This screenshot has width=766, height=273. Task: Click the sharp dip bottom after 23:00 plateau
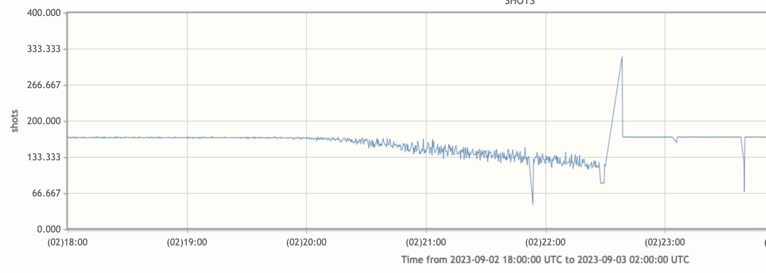744,191
